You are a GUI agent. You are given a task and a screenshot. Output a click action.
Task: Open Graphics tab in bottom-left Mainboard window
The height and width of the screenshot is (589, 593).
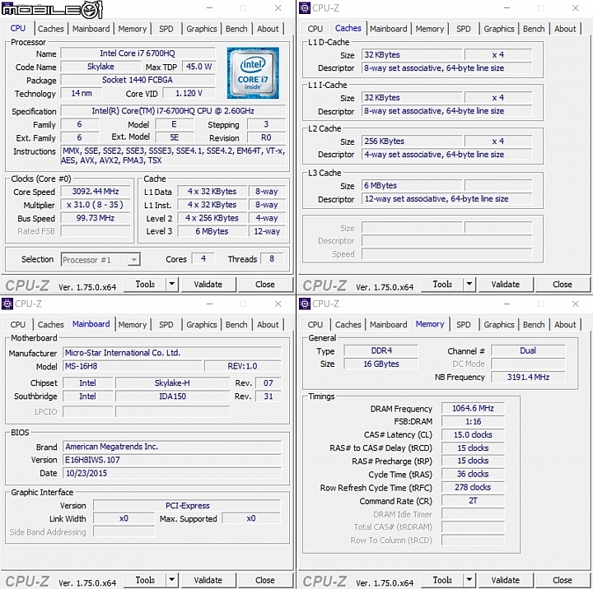click(202, 325)
